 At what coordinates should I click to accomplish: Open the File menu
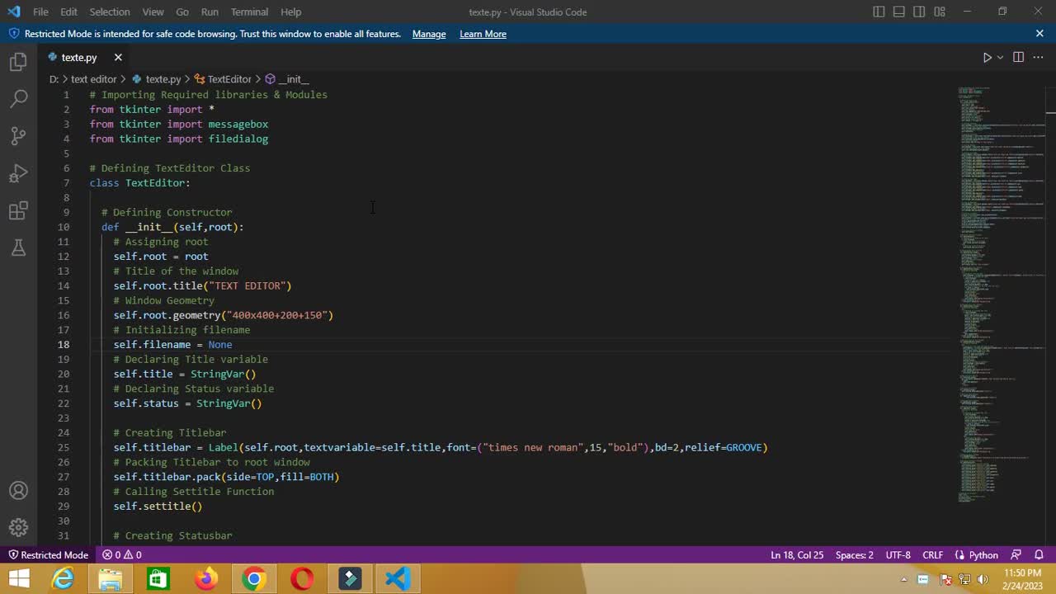pos(40,12)
